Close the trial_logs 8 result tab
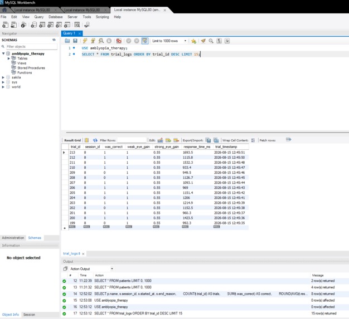Screen dimensions: 349x319 (83, 254)
